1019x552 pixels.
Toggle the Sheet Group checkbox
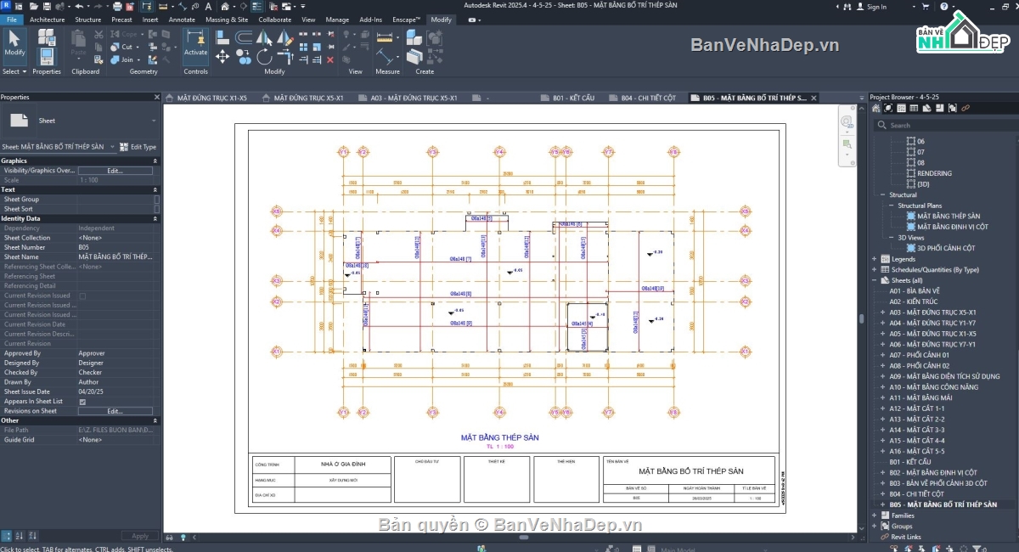156,200
